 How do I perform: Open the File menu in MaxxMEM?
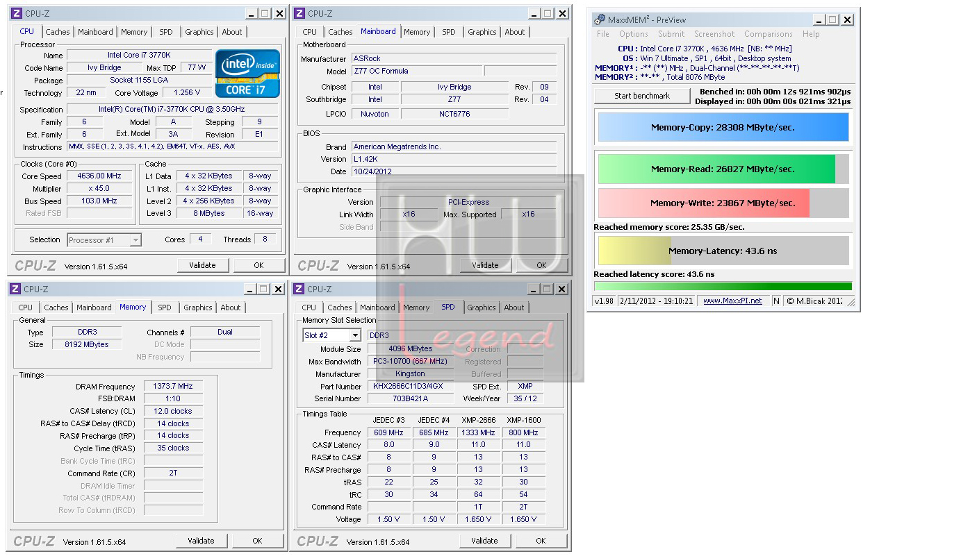[x=603, y=34]
